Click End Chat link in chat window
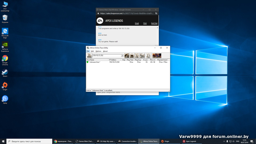The height and width of the screenshot is (144, 256). point(154,23)
